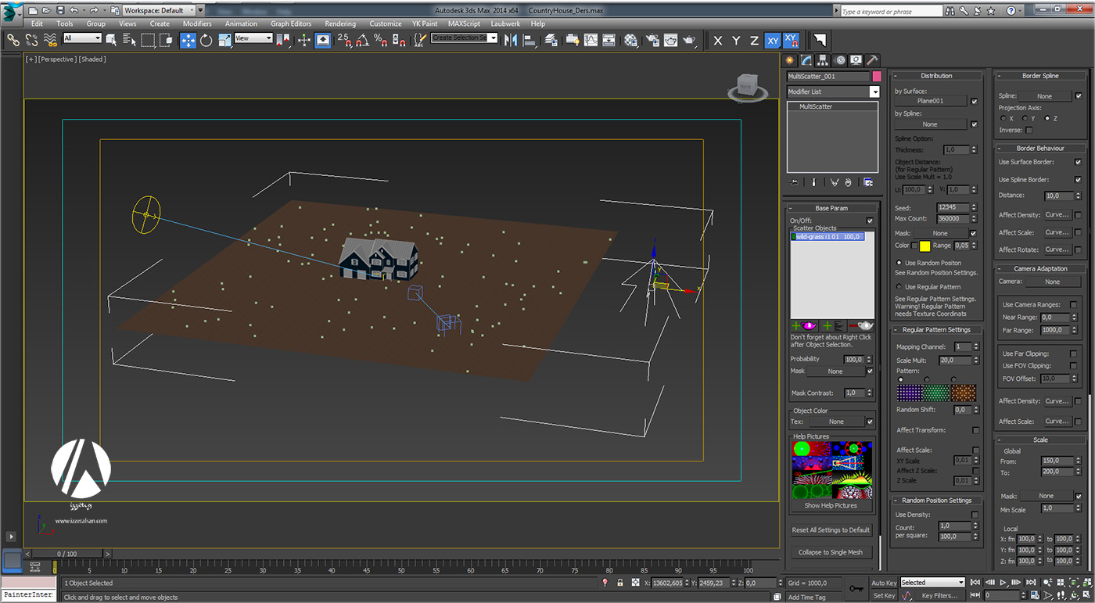
Task: Uncheck the Base Param On/Off checkbox
Action: pyautogui.click(x=870, y=221)
